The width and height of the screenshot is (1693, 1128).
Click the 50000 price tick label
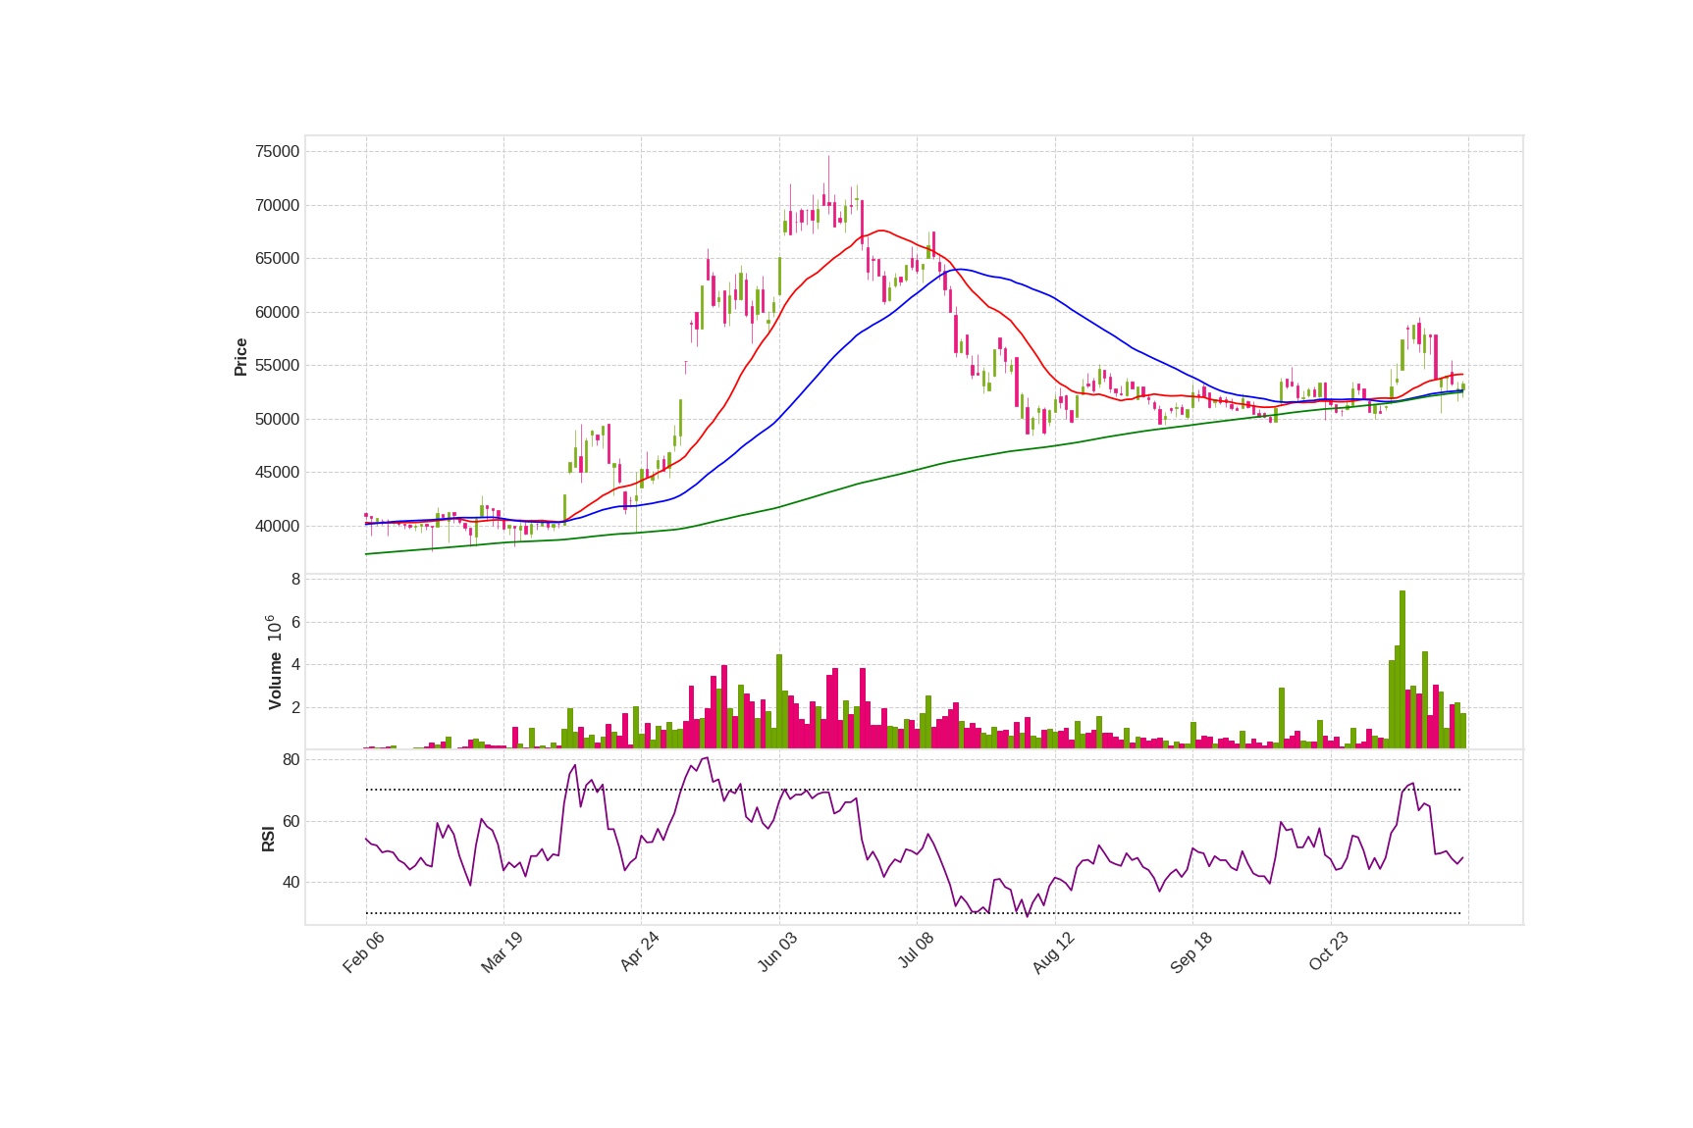pos(277,419)
